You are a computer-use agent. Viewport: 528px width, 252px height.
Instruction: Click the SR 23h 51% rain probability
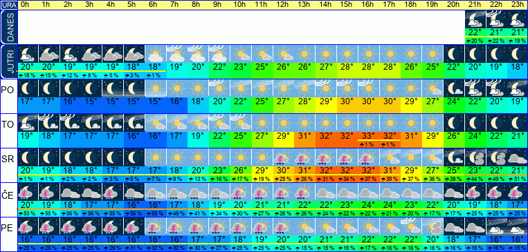click(x=518, y=179)
